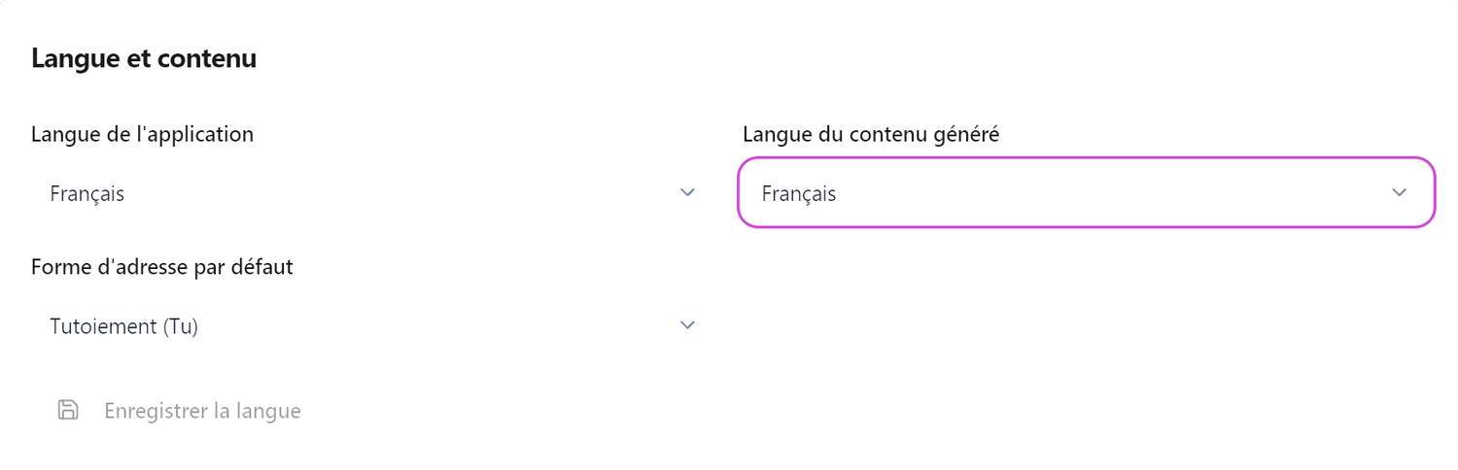Screen dimensions: 1458x470
Task: Click empty space right of "Tutoiement (Tu)" text
Action: (x=437, y=326)
